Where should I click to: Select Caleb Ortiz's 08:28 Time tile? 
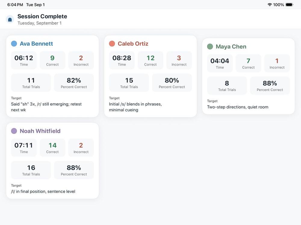(122, 60)
